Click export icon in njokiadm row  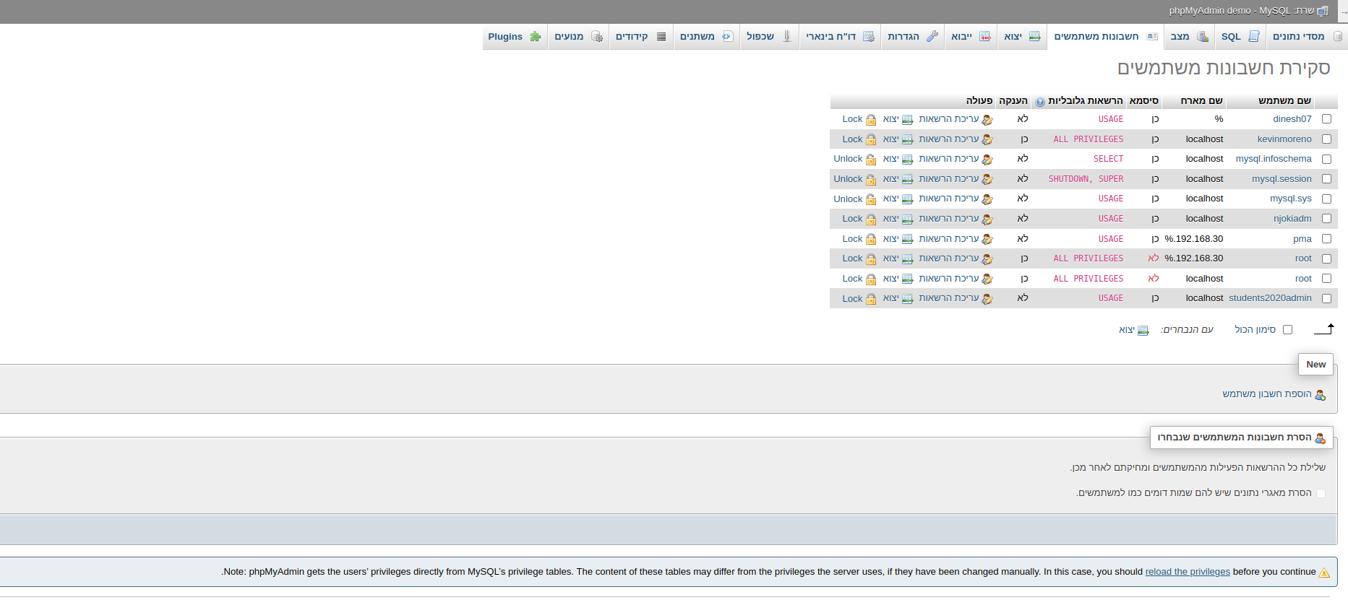(x=907, y=219)
